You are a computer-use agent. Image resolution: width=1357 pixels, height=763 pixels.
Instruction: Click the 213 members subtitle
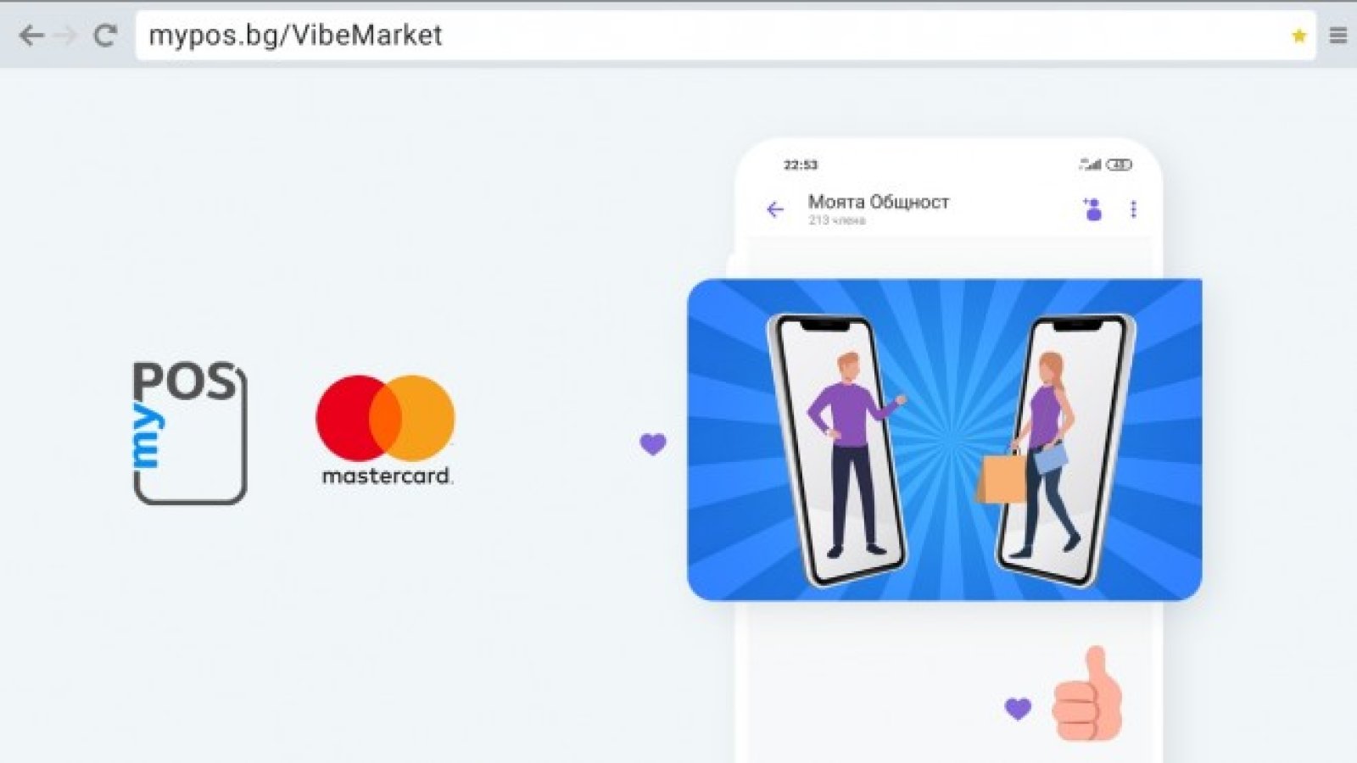(x=836, y=220)
